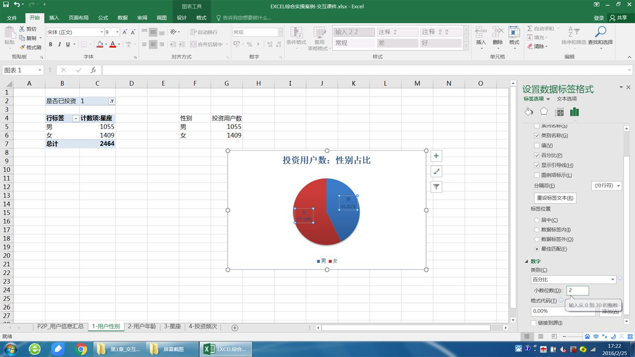Toggle italic formatting I

click(60, 45)
